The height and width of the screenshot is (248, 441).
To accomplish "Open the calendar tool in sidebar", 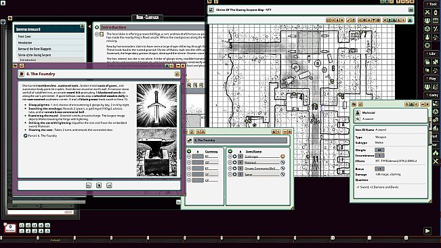I will click(436, 20).
